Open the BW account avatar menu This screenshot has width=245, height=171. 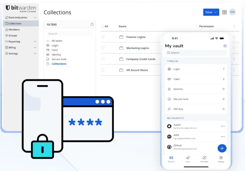tap(232, 12)
